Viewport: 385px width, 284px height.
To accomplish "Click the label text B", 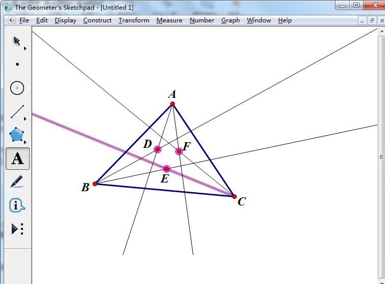I will 85,187.
